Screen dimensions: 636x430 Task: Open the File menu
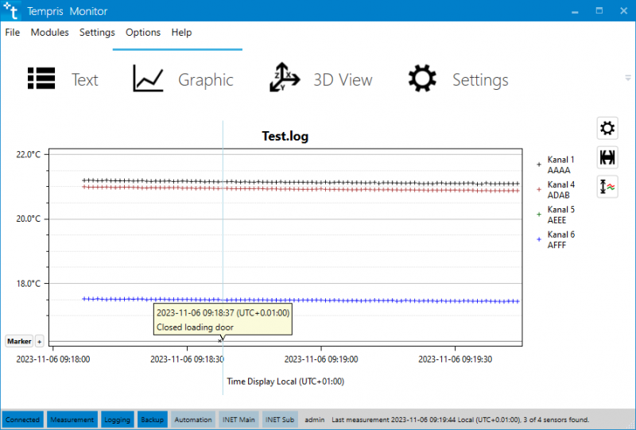pos(13,33)
